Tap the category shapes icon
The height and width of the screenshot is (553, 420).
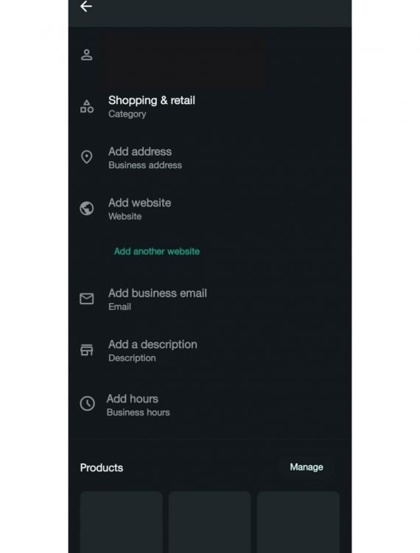click(x=87, y=106)
